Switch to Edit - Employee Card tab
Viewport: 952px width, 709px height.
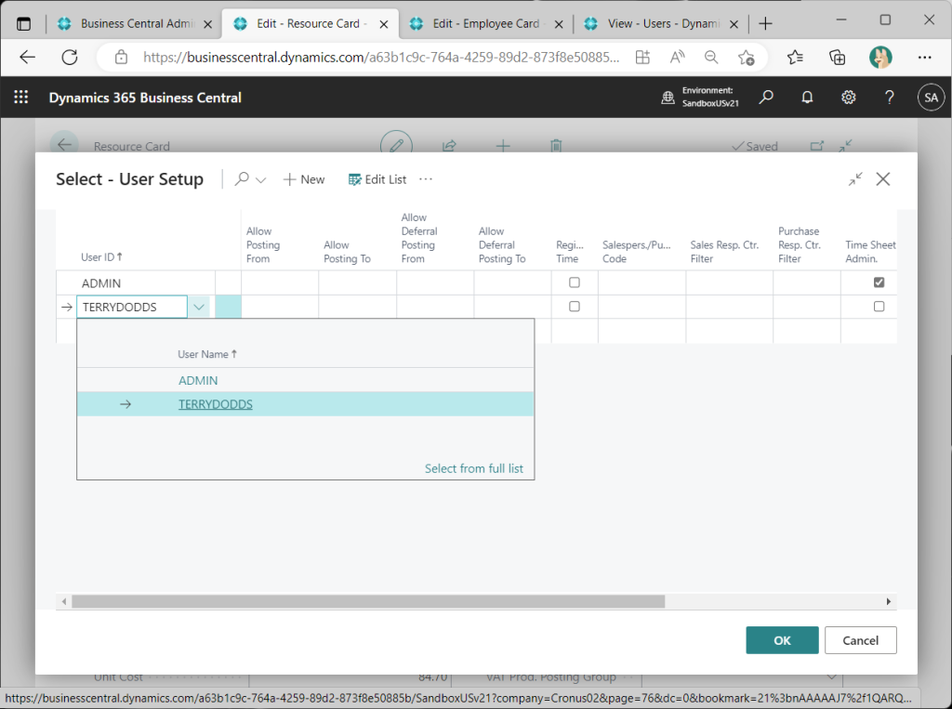pyautogui.click(x=485, y=23)
